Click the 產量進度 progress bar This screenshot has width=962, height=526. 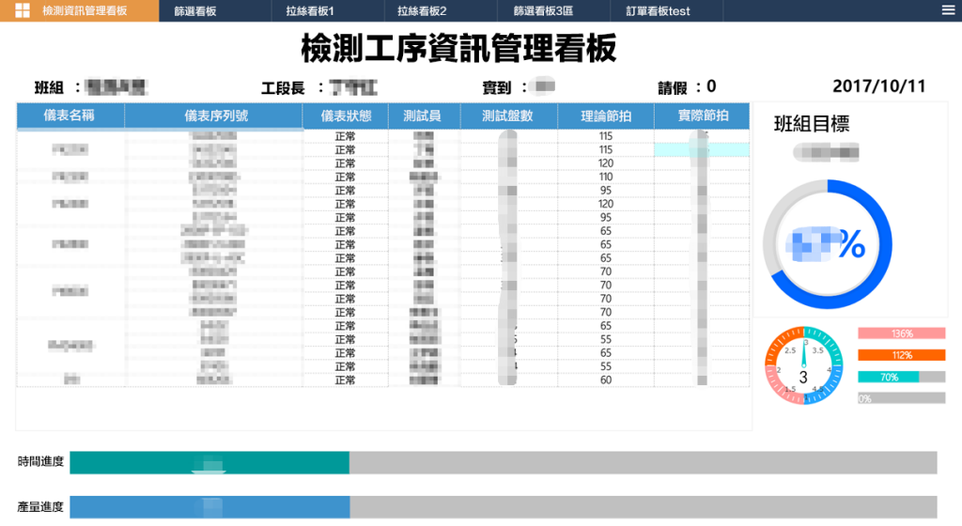[504, 507]
